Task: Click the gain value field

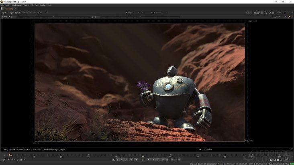Action: [x=13, y=17]
